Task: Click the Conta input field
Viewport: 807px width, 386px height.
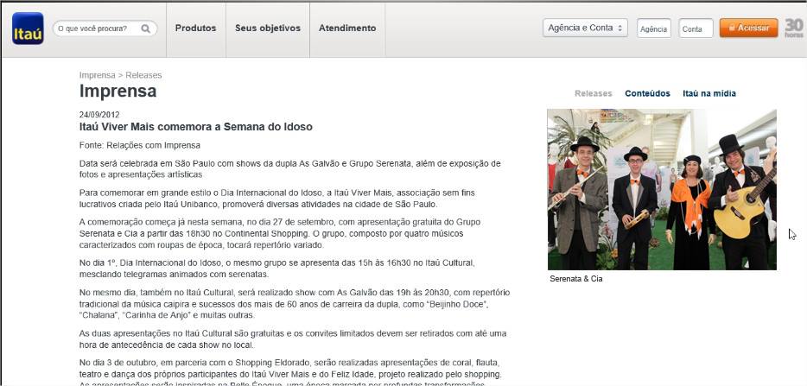Action: (x=696, y=28)
